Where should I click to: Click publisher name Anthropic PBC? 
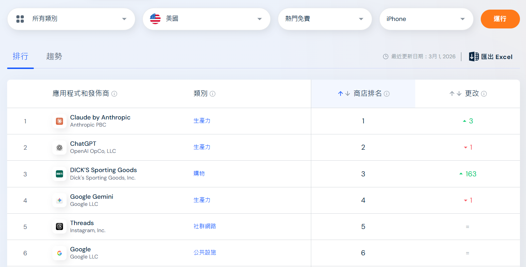click(x=88, y=125)
